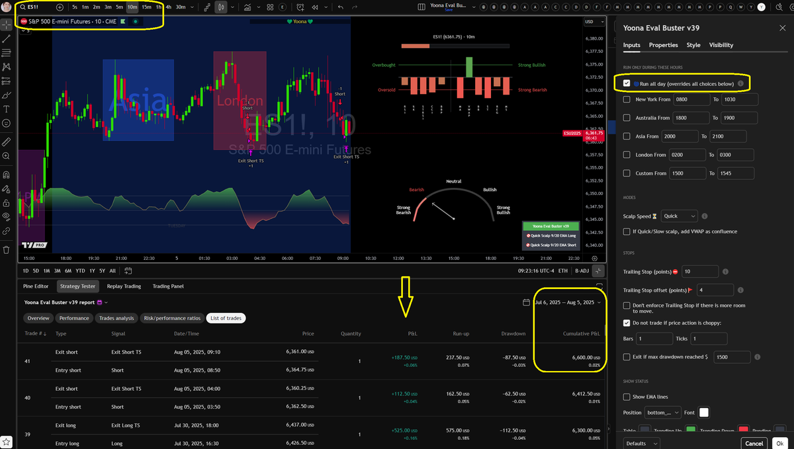
Task: Open the emoji icons tool
Action: click(x=6, y=123)
